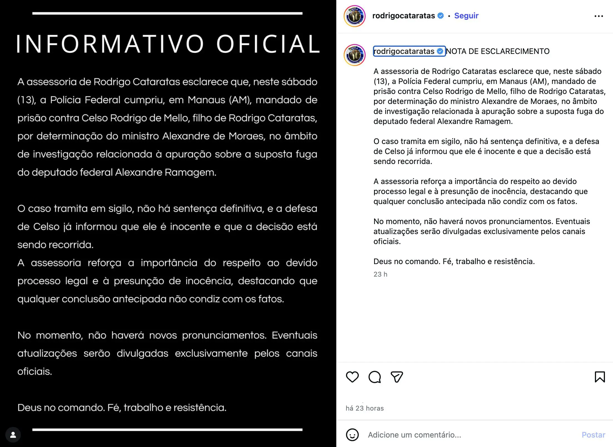Screen dimensions: 613x447
Task: Click the 'NOTA DE ESCLARECIMENTO' caption heading
Action: [x=498, y=51]
